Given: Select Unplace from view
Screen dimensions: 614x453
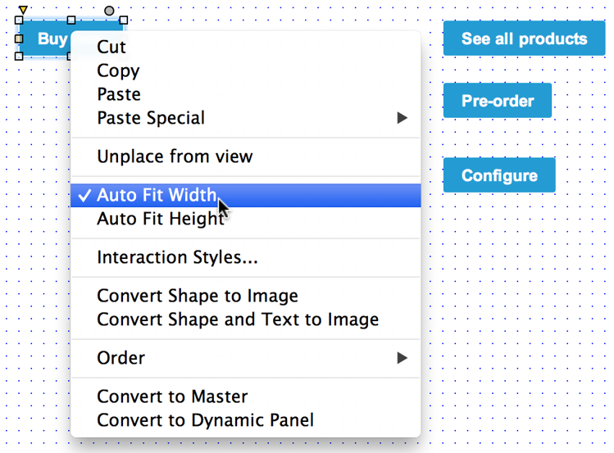Looking at the screenshot, I should click(246, 156).
